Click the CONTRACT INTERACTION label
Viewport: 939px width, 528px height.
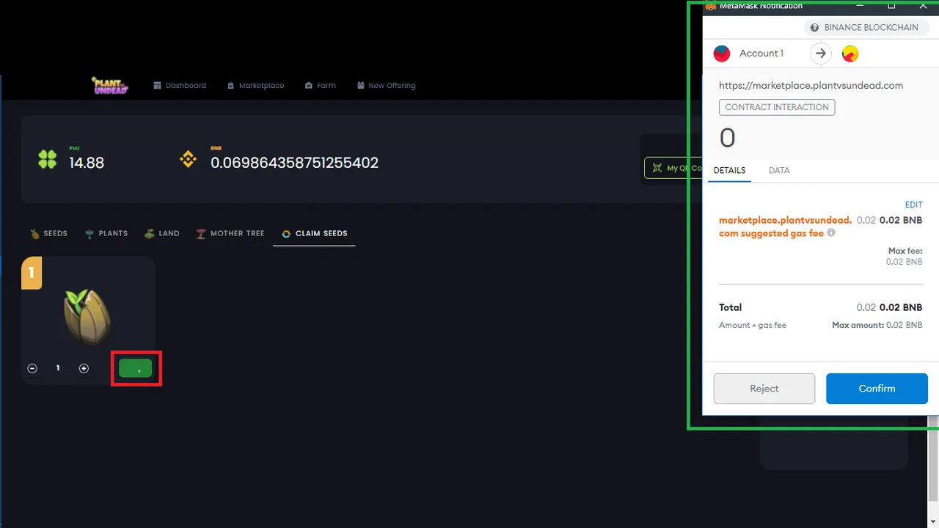(x=777, y=107)
